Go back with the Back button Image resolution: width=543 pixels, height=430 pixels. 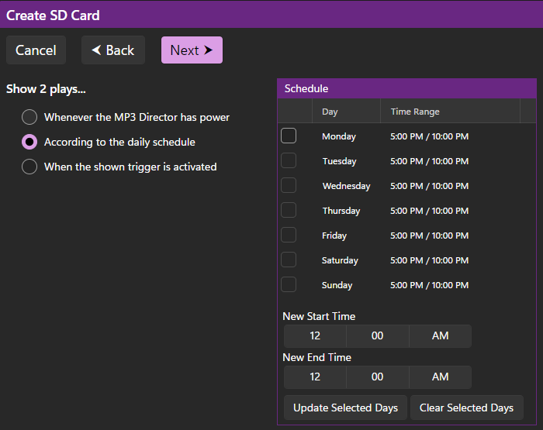(113, 50)
